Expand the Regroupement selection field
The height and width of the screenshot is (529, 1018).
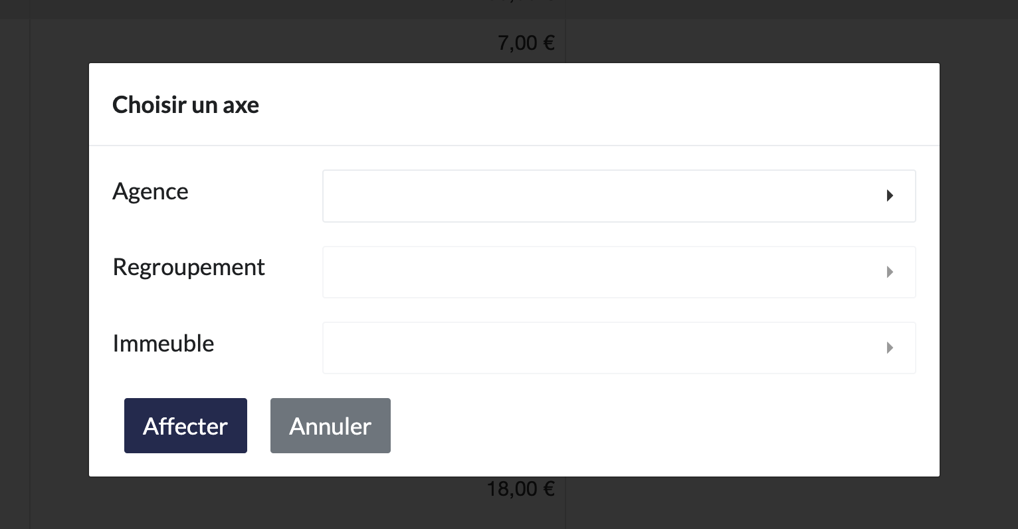click(x=598, y=272)
